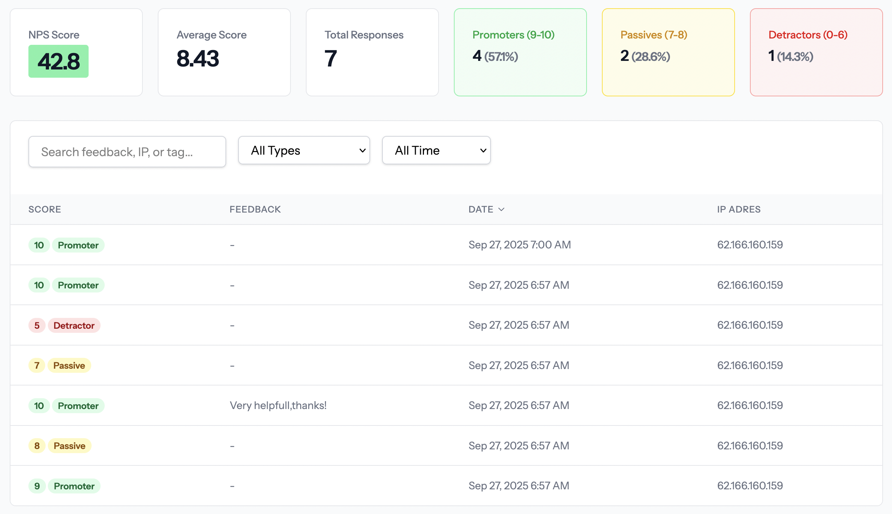Sort by the SCORE column header
This screenshot has width=892, height=514.
coord(45,209)
